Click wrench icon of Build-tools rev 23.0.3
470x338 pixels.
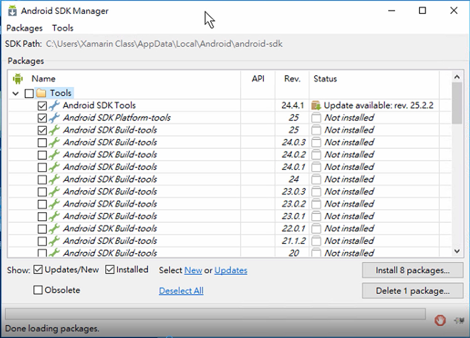tap(54, 191)
